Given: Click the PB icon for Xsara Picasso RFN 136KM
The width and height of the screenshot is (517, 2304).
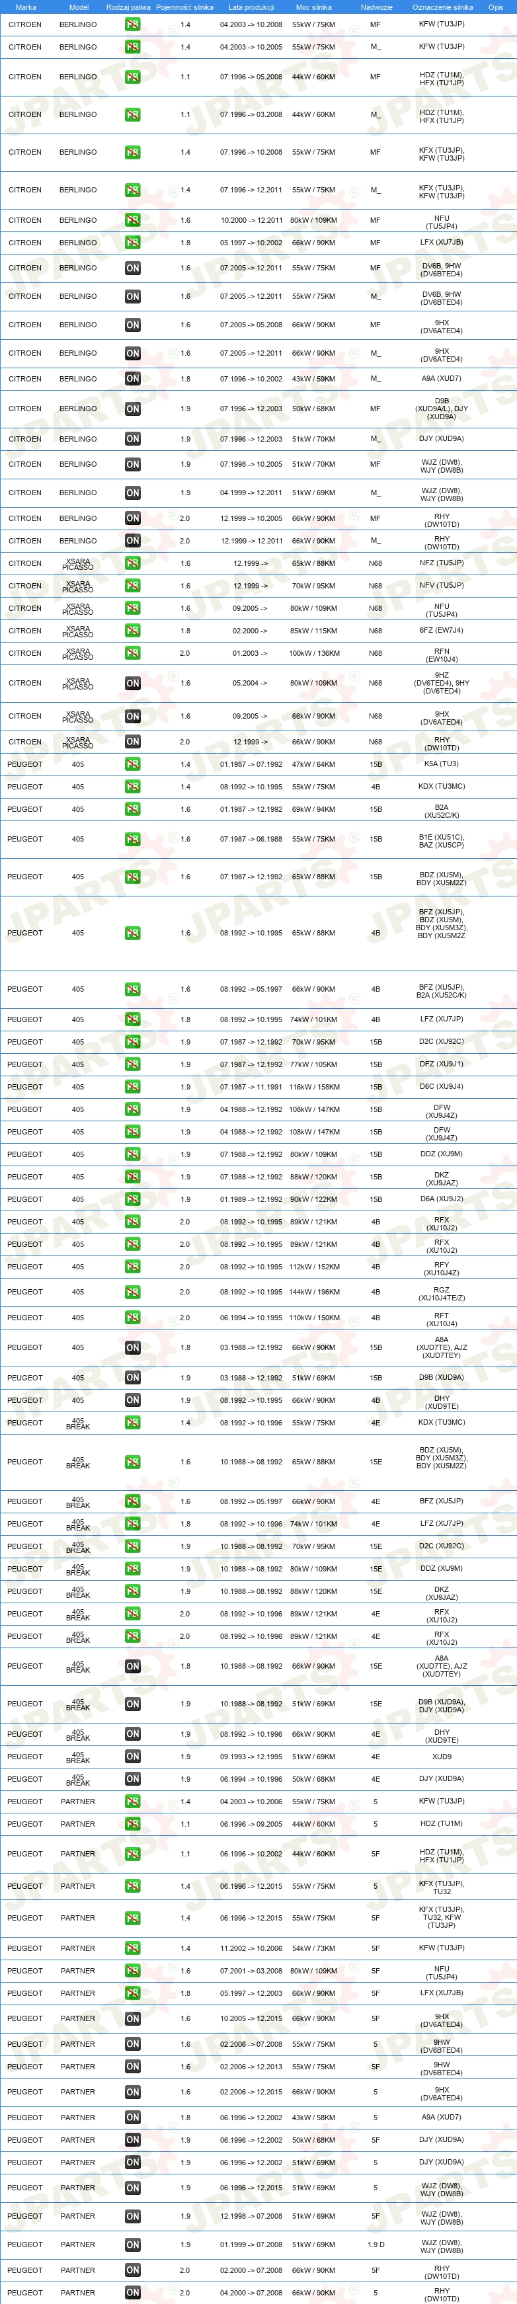Looking at the screenshot, I should [132, 653].
